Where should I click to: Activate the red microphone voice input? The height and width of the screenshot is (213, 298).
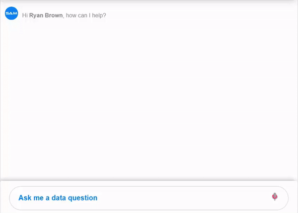pyautogui.click(x=275, y=197)
